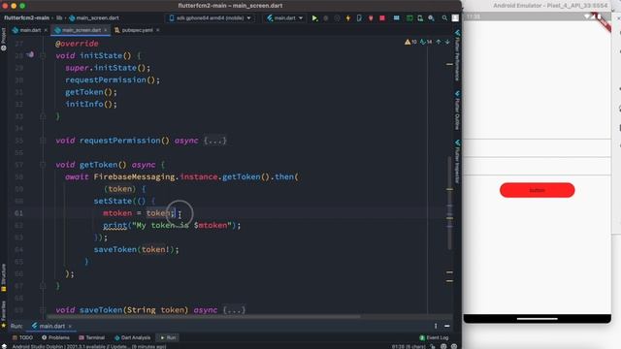
Task: Click the magnifier-with-badge toolbar icon
Action: pos(431,18)
